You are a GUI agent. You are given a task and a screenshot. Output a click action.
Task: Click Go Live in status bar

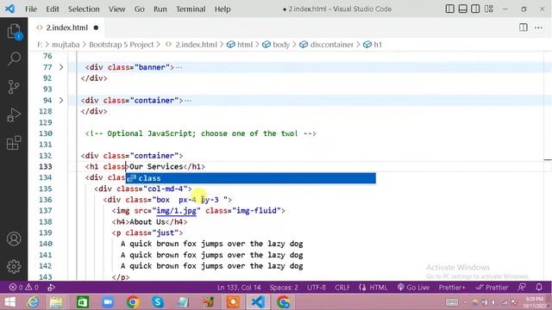click(413, 287)
